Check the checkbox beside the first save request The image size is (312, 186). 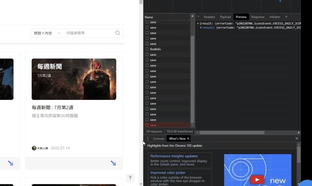(147, 22)
